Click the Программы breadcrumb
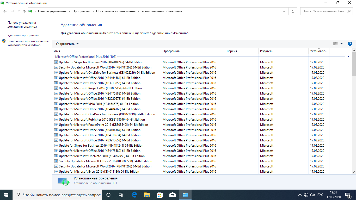356x200 pixels. tap(81, 11)
